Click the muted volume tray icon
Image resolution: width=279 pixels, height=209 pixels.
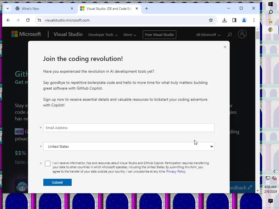274,178
